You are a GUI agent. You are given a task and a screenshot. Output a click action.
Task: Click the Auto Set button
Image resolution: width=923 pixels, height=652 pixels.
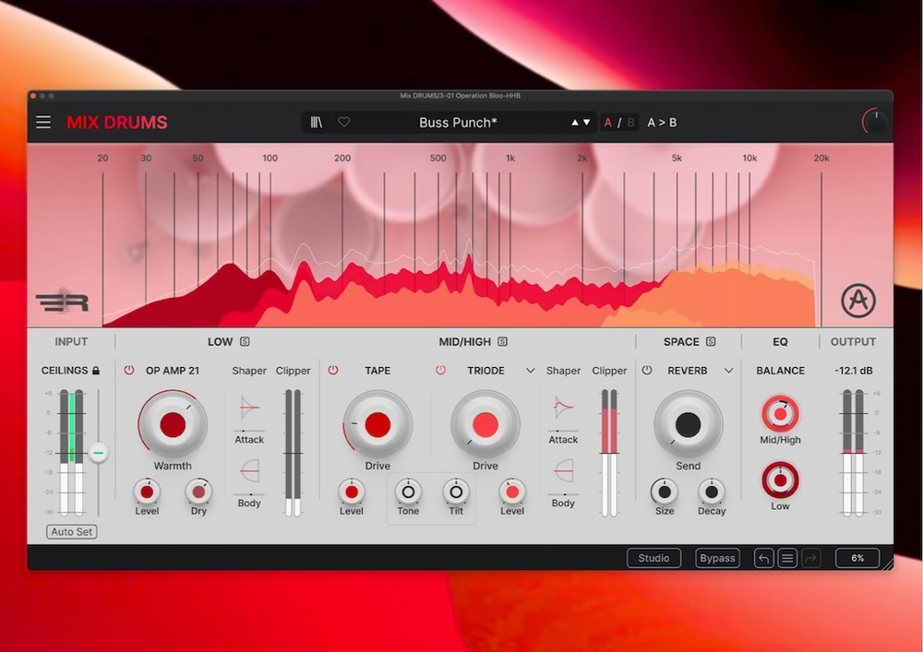(72, 531)
